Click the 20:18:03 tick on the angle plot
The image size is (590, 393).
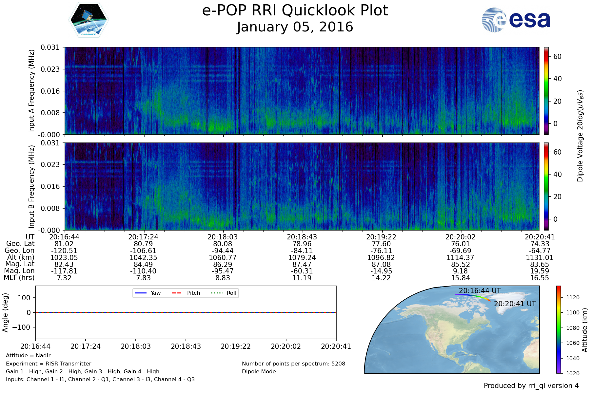point(136,346)
